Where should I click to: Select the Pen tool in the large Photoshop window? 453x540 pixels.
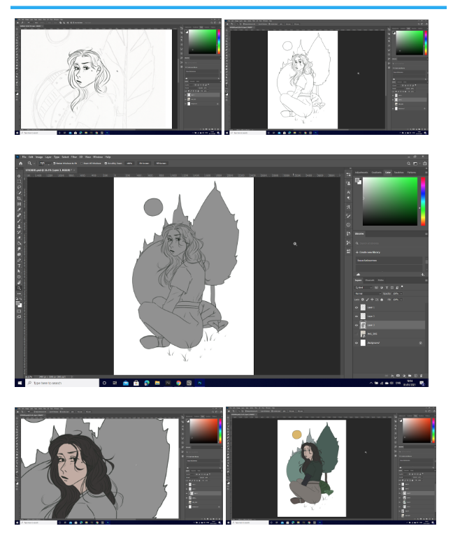pos(19,260)
